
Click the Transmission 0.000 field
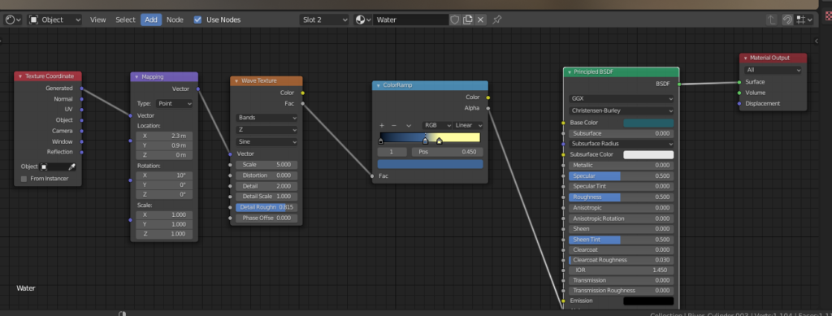(x=622, y=280)
